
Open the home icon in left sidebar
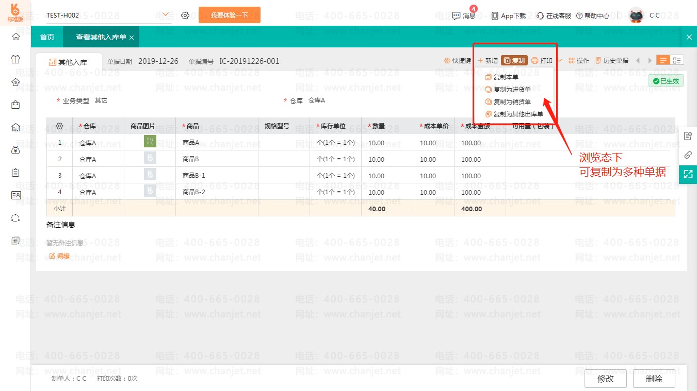coord(15,37)
